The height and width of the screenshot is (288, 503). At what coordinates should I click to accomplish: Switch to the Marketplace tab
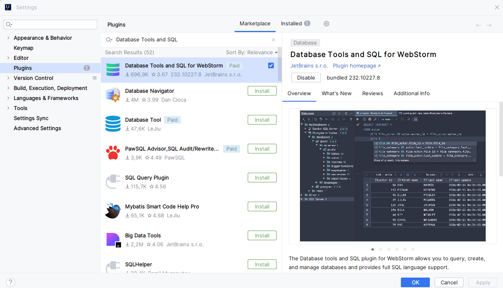[255, 24]
